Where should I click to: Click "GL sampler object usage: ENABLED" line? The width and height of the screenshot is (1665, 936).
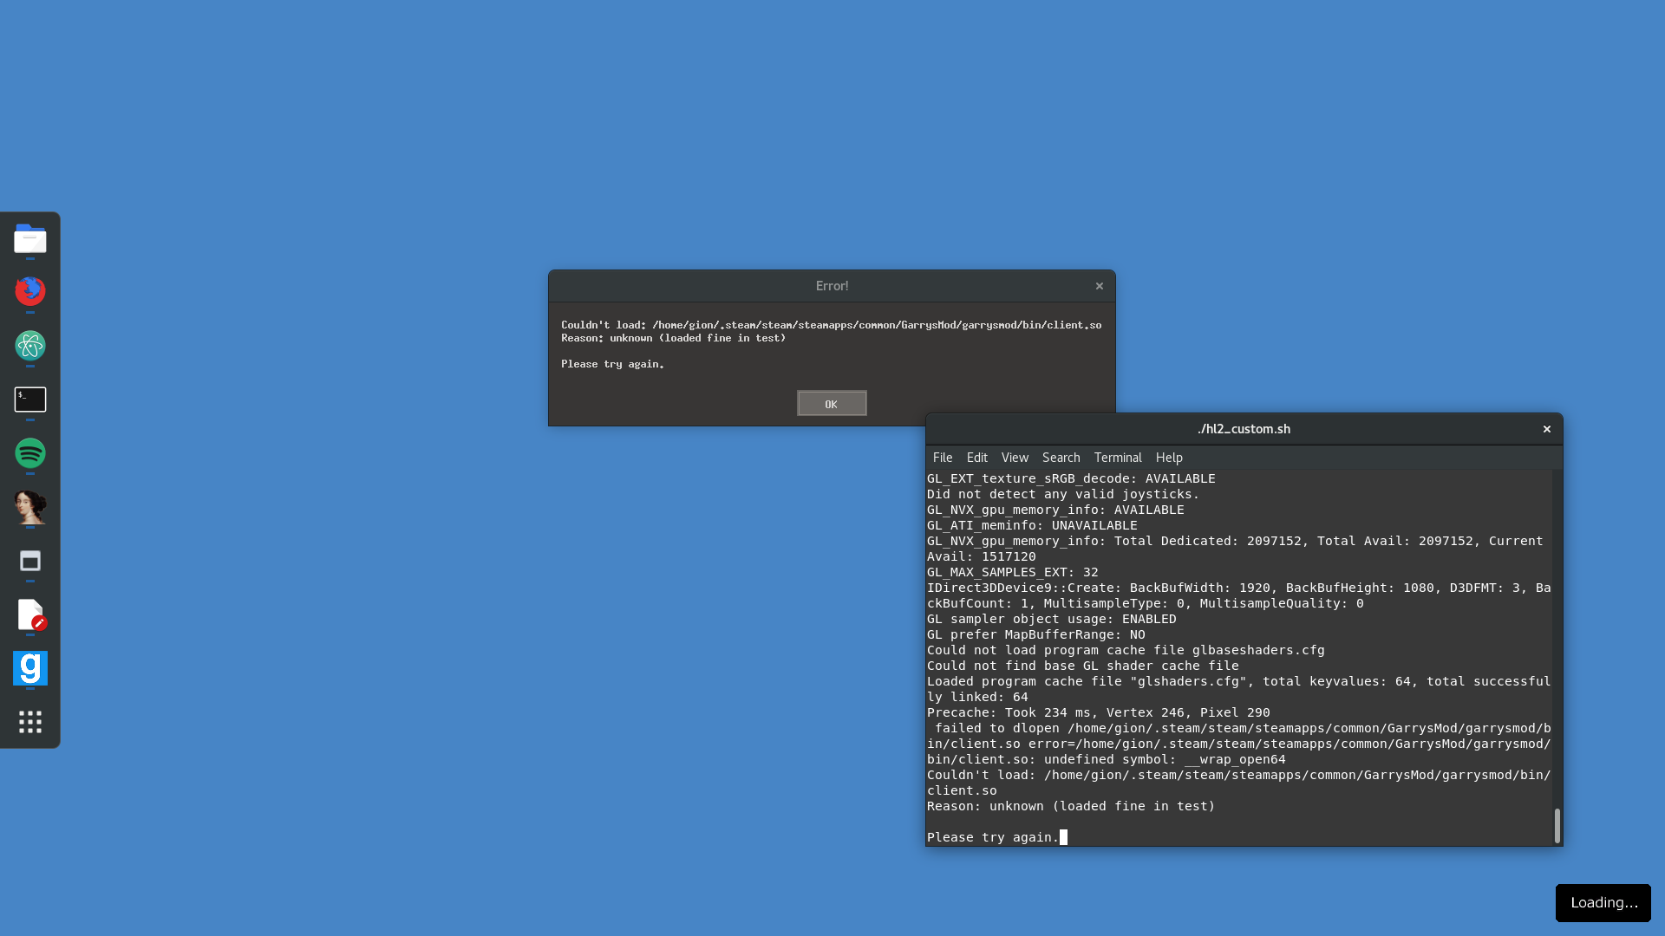pos(1051,619)
